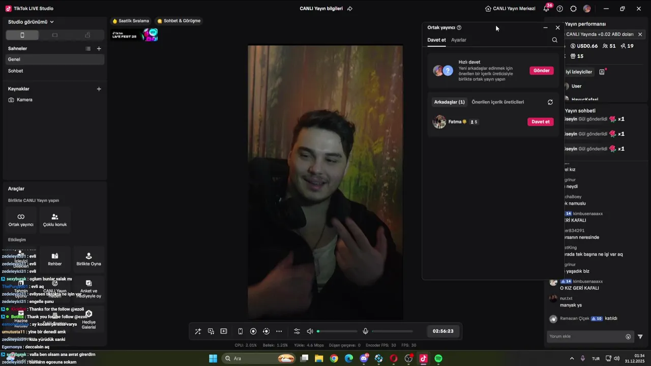Open the settings gear in title bar
The image size is (651, 366).
pyautogui.click(x=573, y=9)
